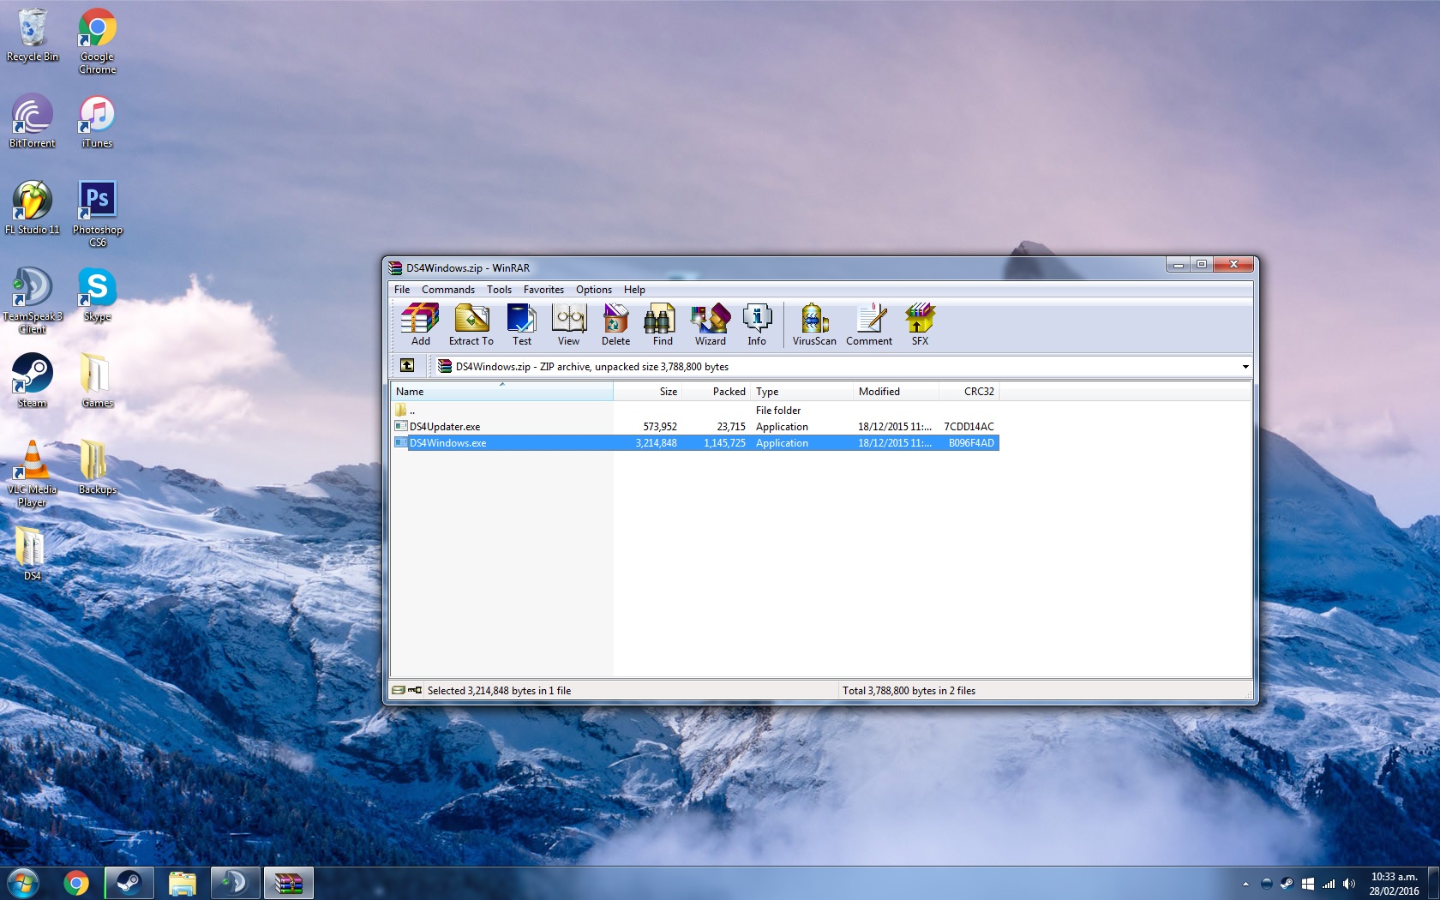Run the Test archive tool
The height and width of the screenshot is (900, 1440).
pos(522,324)
